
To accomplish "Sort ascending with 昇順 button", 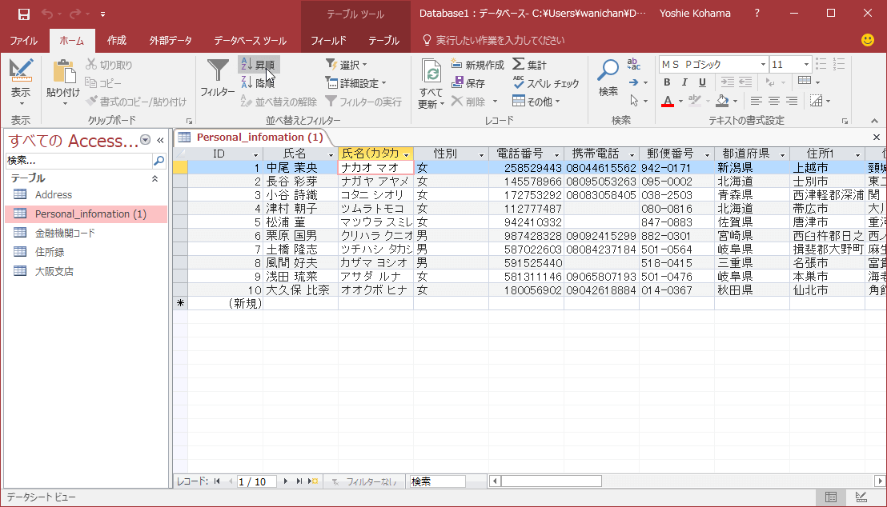I will [259, 65].
